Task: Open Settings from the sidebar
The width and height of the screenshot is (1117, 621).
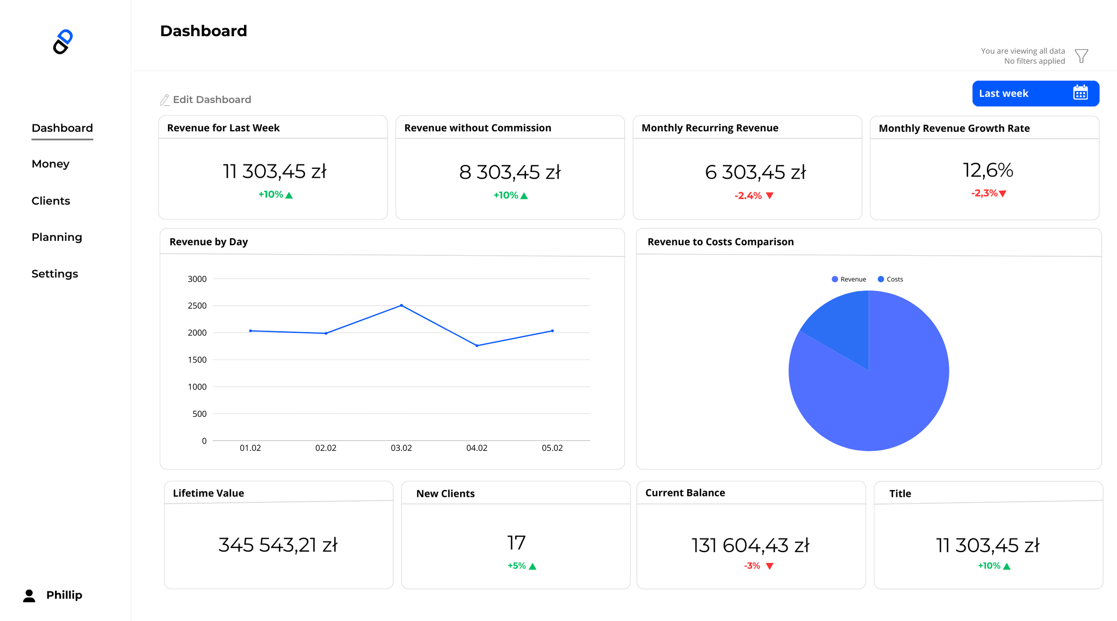Action: click(55, 274)
